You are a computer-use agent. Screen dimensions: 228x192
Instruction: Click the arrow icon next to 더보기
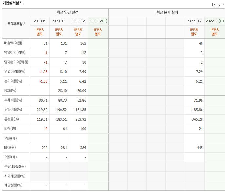pos(223,5)
